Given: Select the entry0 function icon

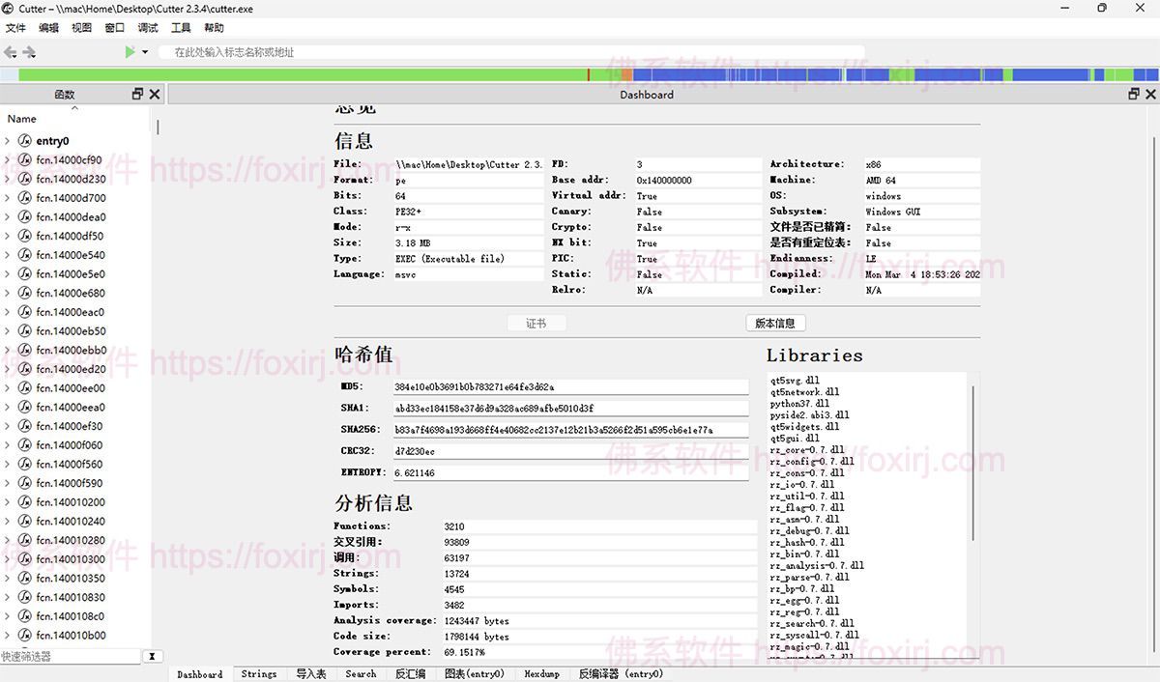Looking at the screenshot, I should click(25, 141).
